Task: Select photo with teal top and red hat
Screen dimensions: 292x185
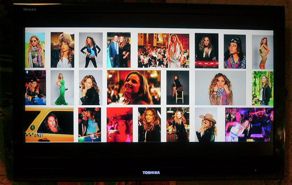Action: click(89, 125)
